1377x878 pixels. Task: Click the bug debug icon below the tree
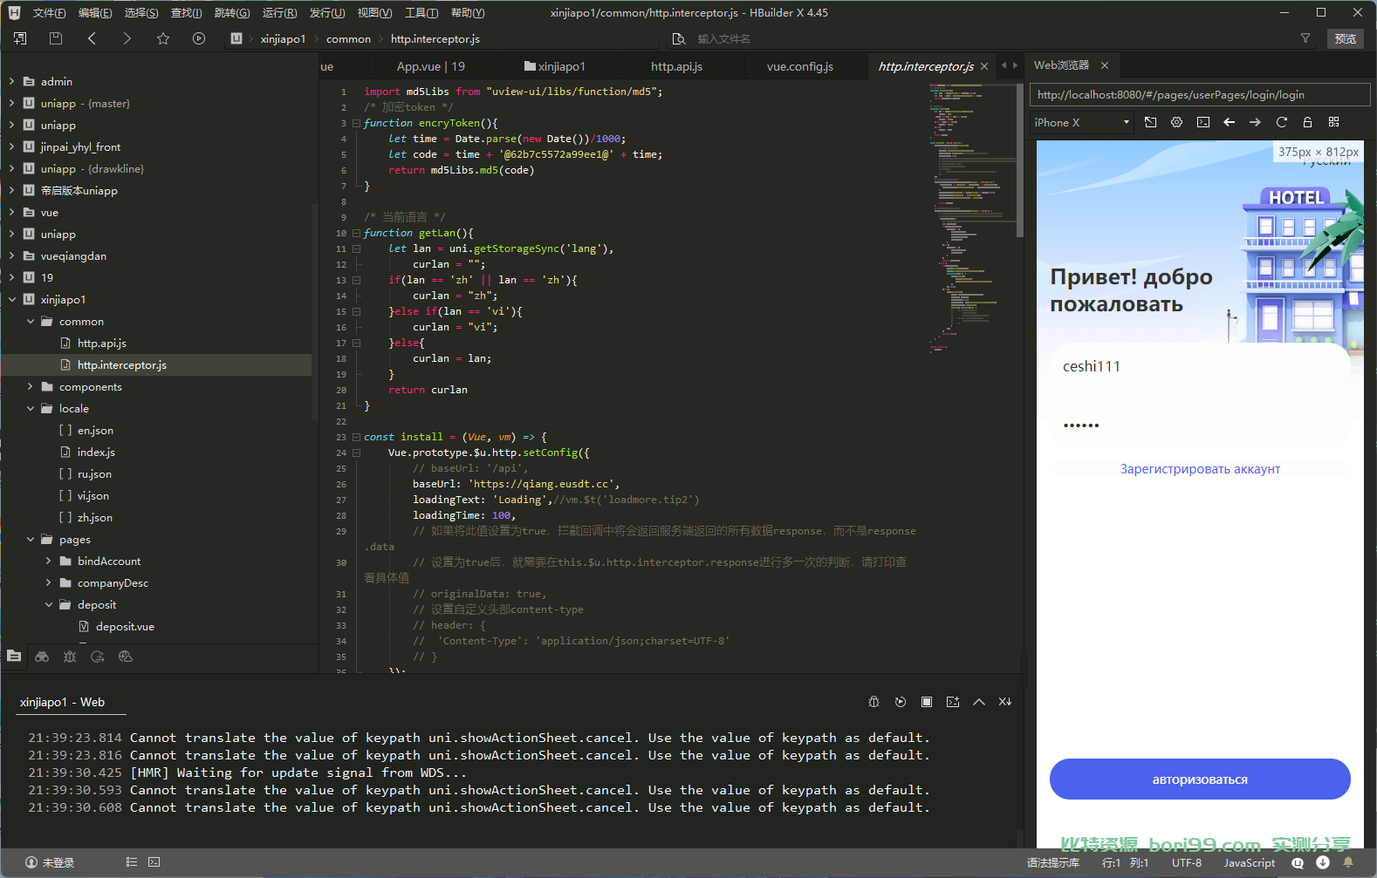(70, 657)
